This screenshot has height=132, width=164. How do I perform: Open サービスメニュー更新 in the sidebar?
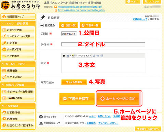tap(18, 36)
